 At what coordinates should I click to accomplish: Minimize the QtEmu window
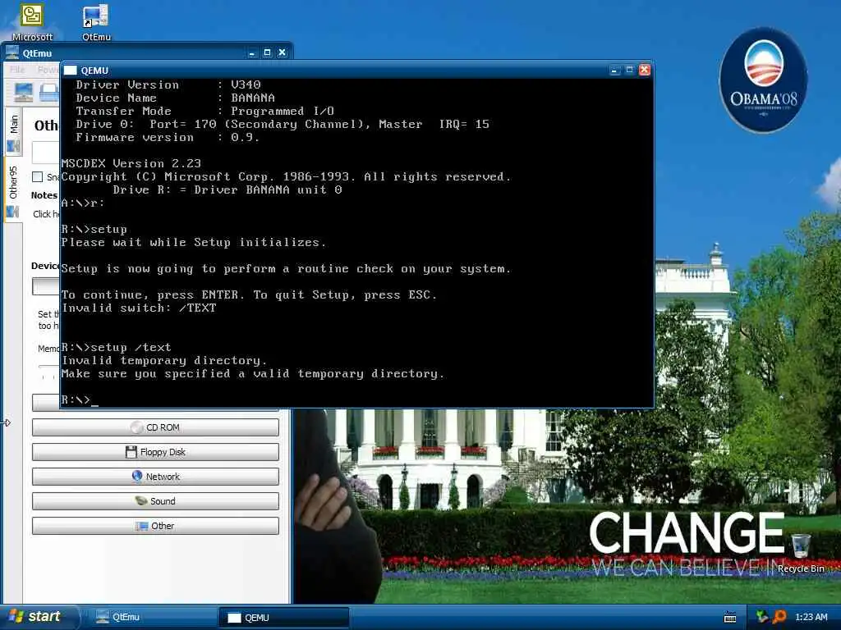pyautogui.click(x=252, y=52)
